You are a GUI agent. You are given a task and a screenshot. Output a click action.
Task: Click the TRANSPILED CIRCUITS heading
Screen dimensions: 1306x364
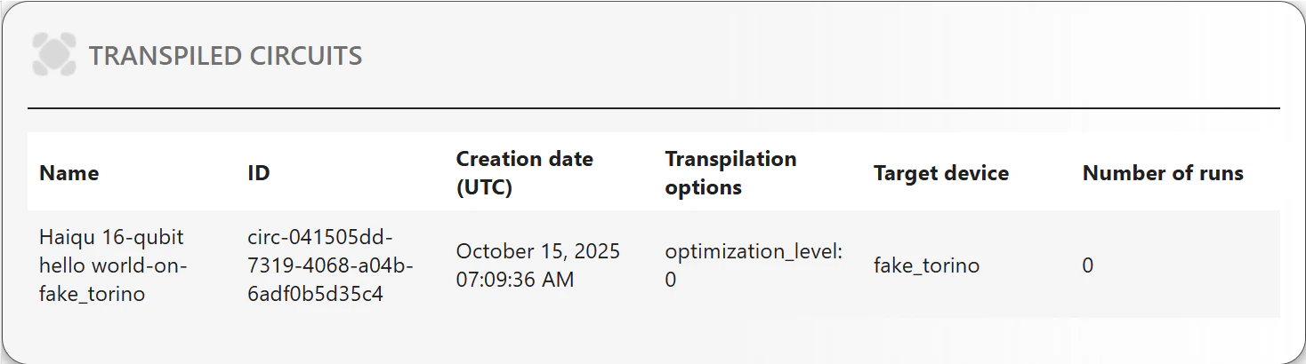225,56
